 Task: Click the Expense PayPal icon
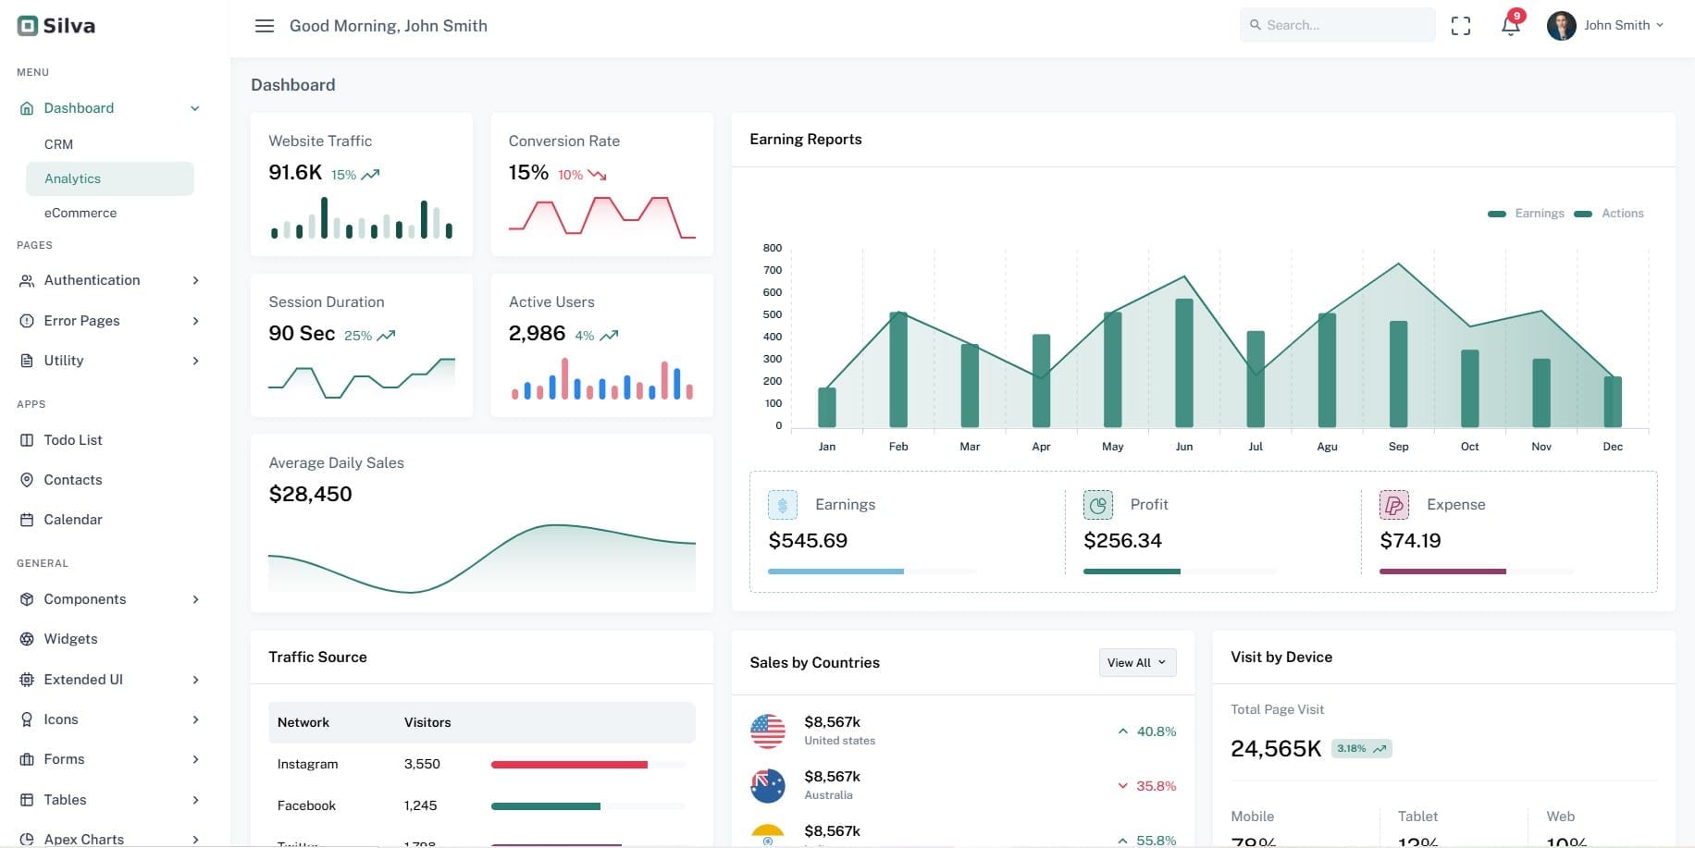(x=1393, y=505)
